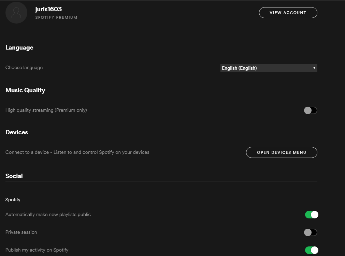Viewport: 345px width, 256px height.
Task: Open the View Account page
Action: point(288,13)
